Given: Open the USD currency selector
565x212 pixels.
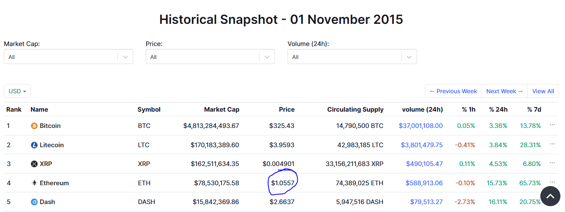Looking at the screenshot, I should tap(17, 91).
